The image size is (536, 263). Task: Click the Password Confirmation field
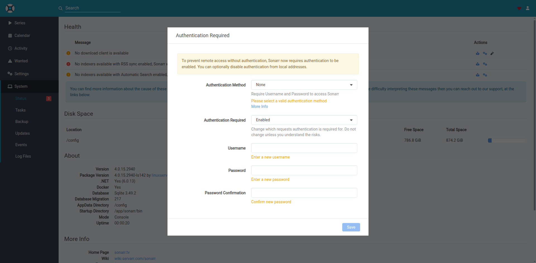coord(304,193)
